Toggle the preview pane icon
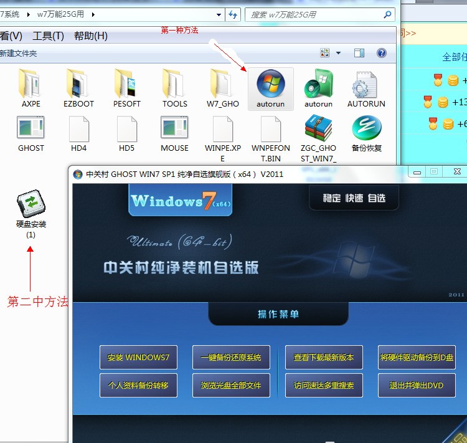467x443 pixels. 359,53
